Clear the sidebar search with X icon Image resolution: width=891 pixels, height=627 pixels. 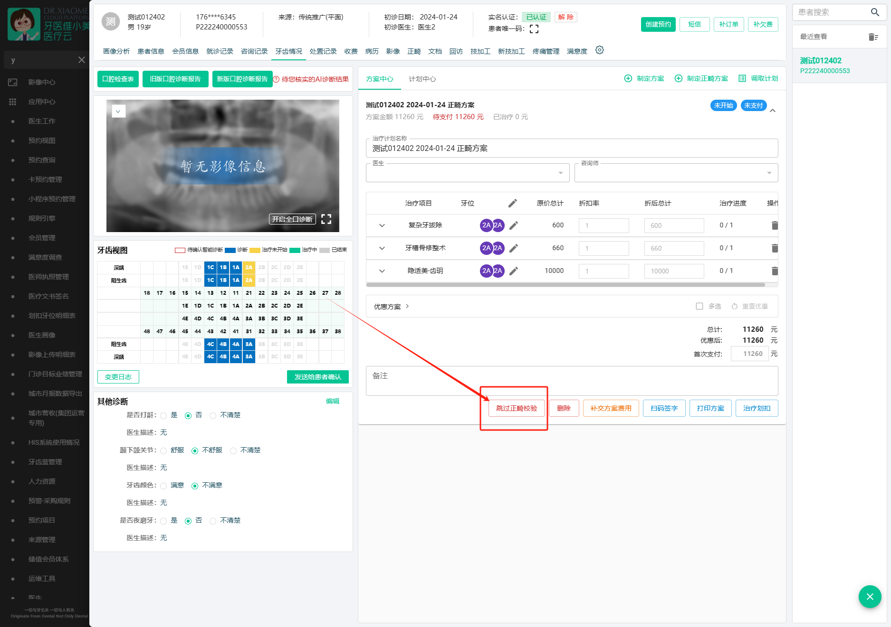pos(82,60)
